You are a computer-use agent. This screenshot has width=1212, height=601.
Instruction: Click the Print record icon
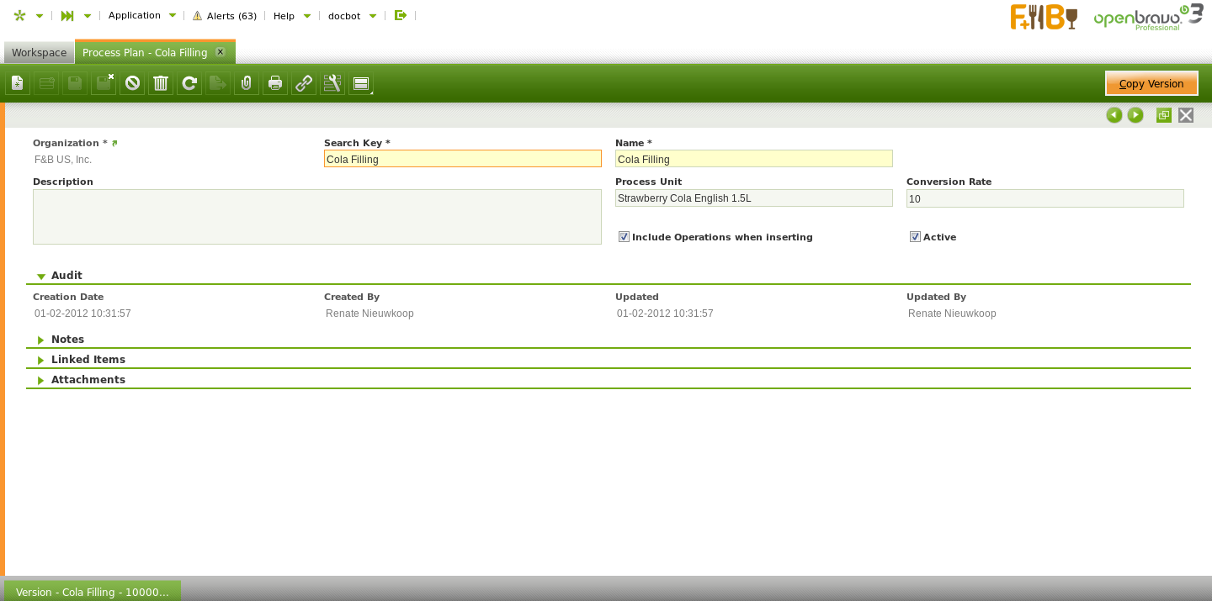275,83
